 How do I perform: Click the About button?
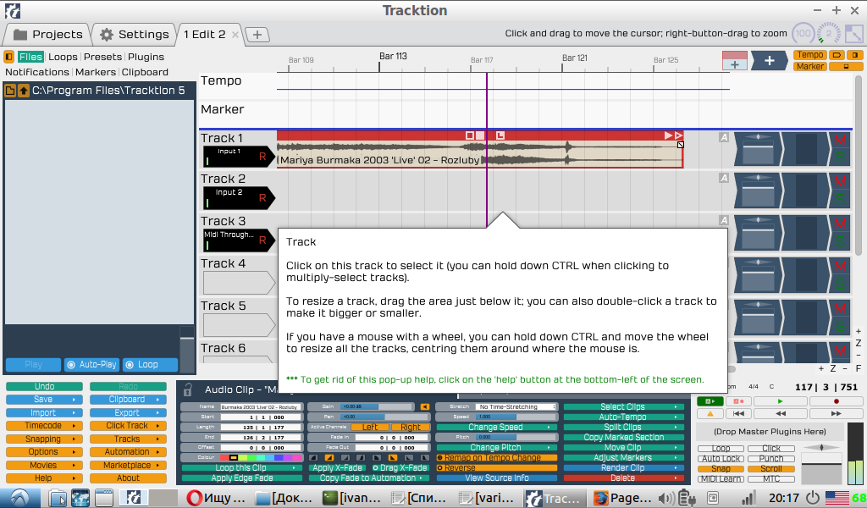tap(128, 478)
